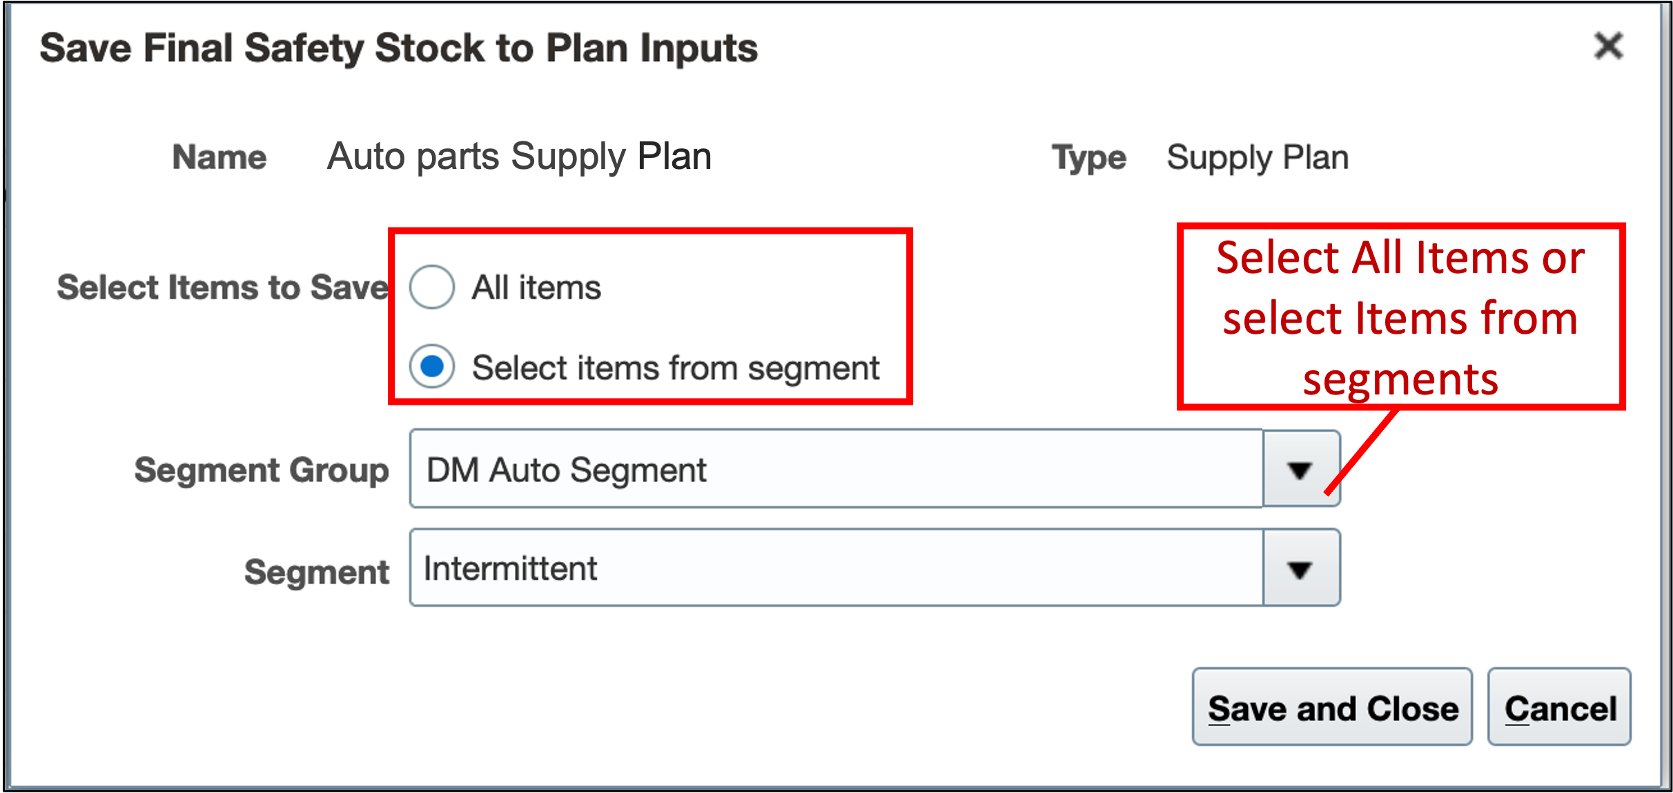This screenshot has width=1673, height=793.
Task: Click the Segment Group combo box field
Action: pos(828,470)
